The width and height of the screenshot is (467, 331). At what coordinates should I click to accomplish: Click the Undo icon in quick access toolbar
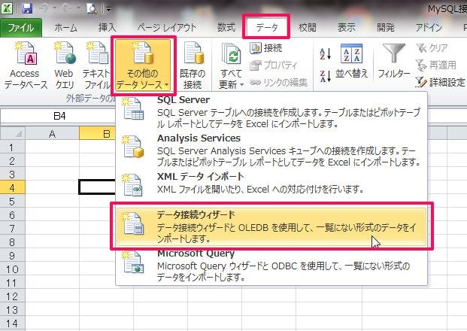[44, 8]
